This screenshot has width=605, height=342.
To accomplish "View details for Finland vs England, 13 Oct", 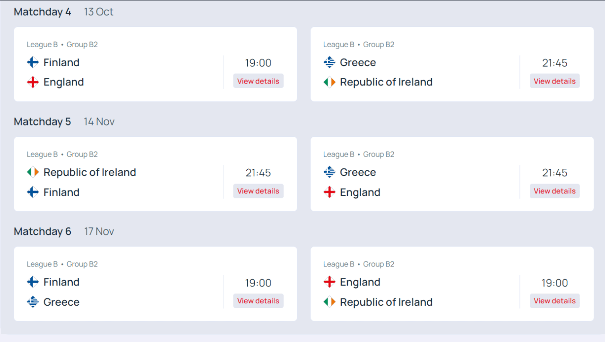I will (258, 81).
